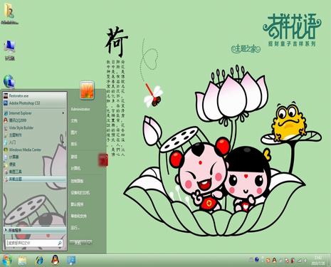This screenshot has height=267, width=331.
Task: Select the Computer desktop icon
Action: [10, 50]
